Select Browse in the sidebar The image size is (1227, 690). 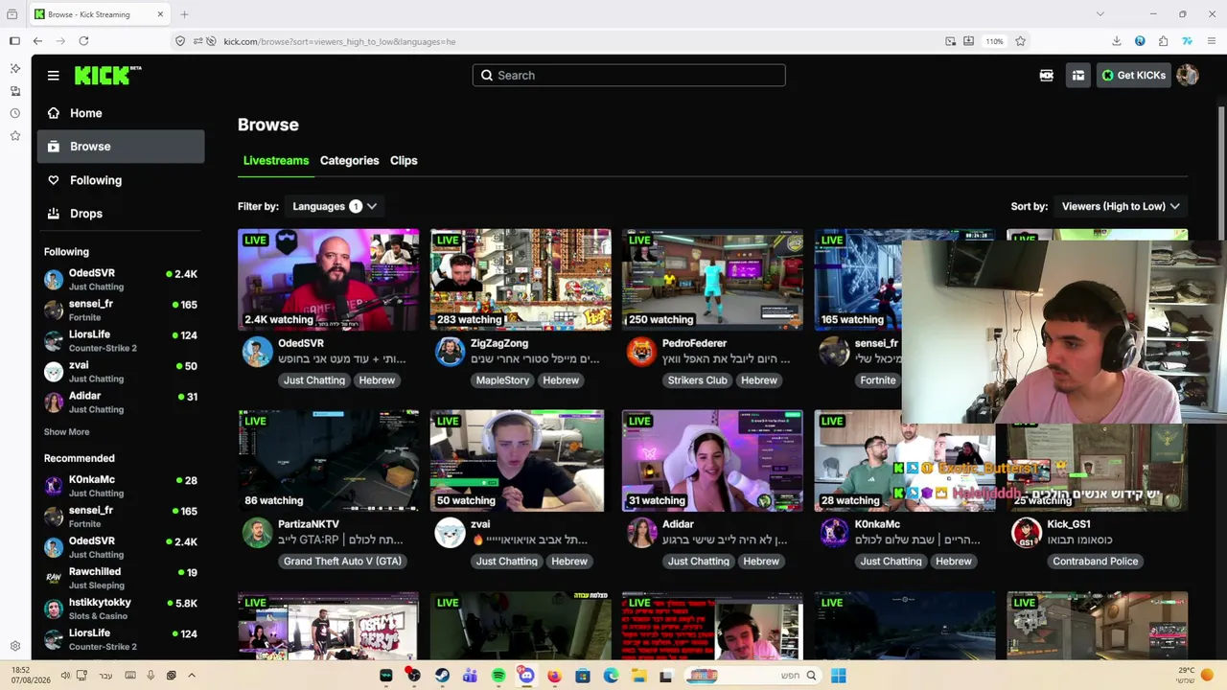click(x=121, y=147)
